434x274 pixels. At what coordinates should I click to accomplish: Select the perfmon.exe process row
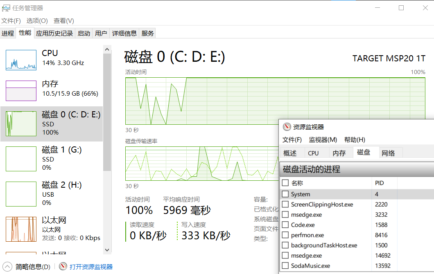(357, 235)
